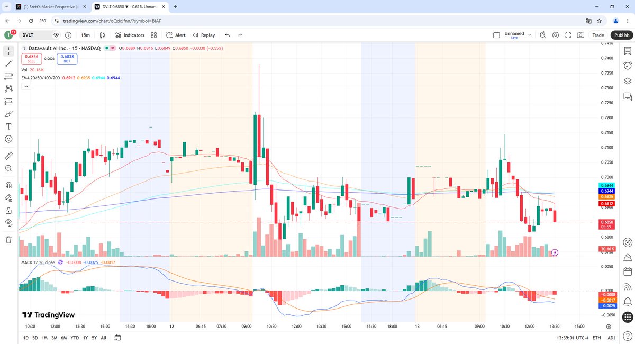
Task: Open the broadcast signal sidebar icon
Action: pos(627,287)
